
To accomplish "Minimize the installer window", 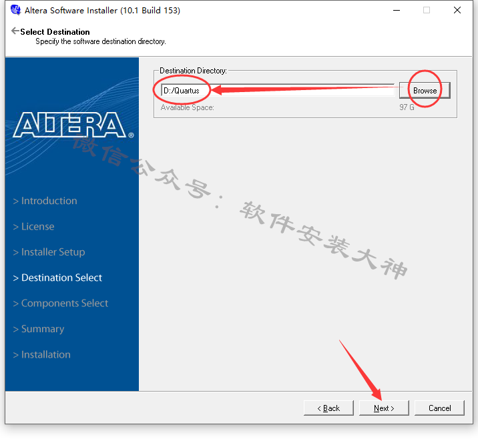I will pos(395,11).
